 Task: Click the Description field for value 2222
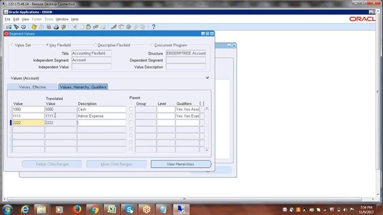[101, 122]
